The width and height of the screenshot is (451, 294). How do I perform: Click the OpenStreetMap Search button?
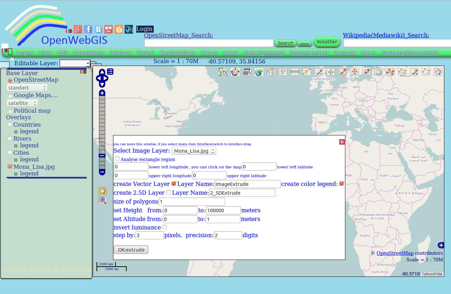pos(285,43)
